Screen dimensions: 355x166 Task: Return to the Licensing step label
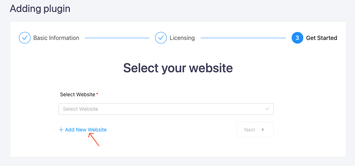point(182,38)
